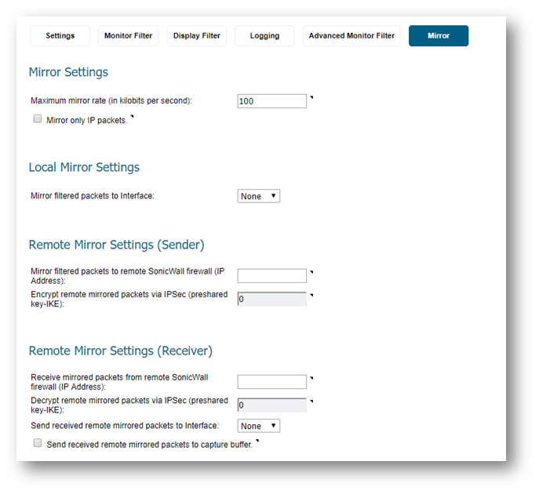Click the Local Mirror Settings heading
This screenshot has width=539, height=494.
point(84,167)
